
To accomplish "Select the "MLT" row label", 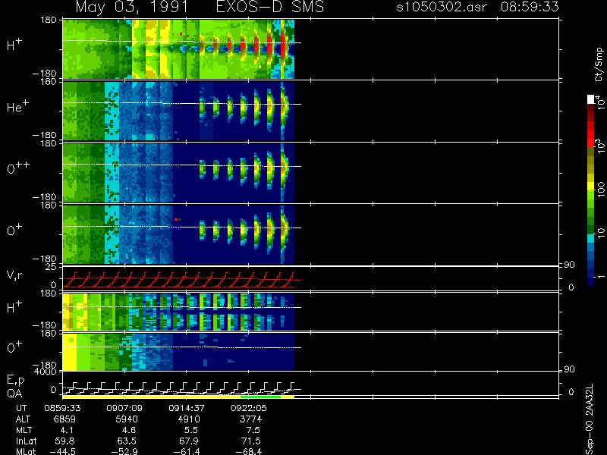I will pyautogui.click(x=24, y=430).
